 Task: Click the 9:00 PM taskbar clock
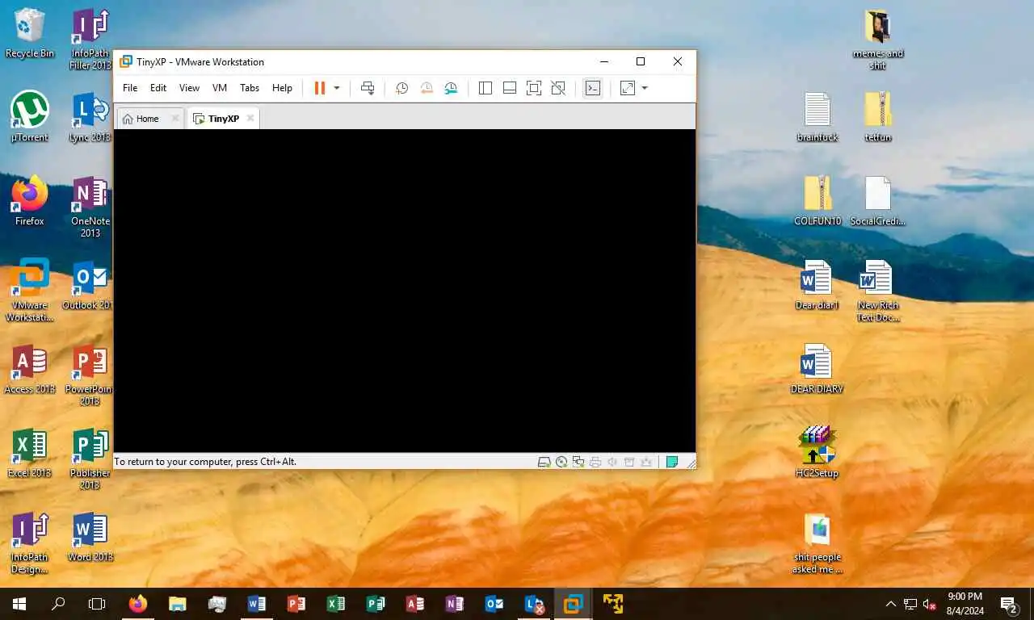point(965,604)
